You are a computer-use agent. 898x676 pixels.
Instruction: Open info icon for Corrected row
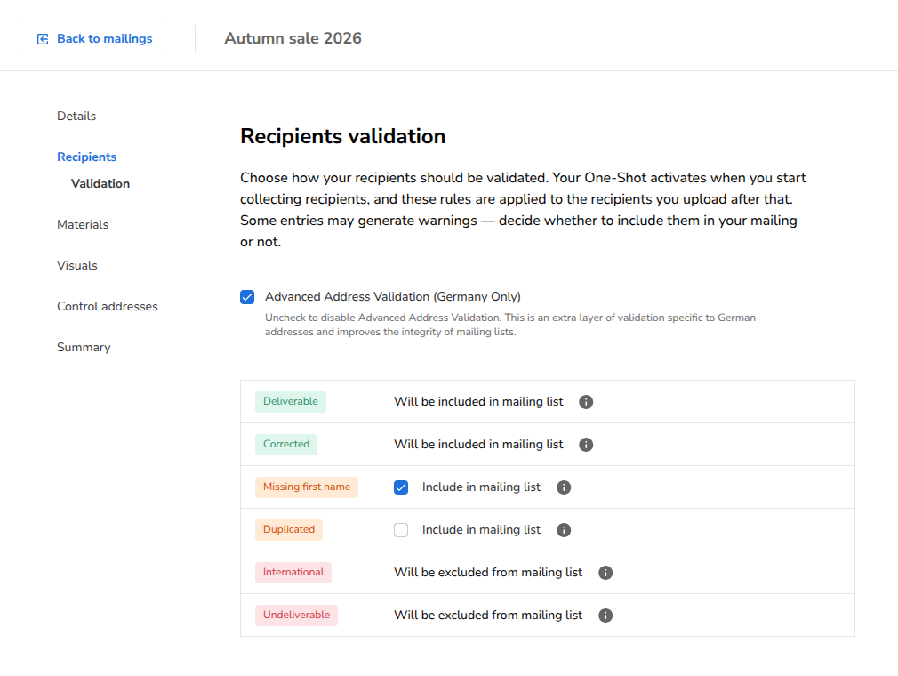tap(586, 445)
